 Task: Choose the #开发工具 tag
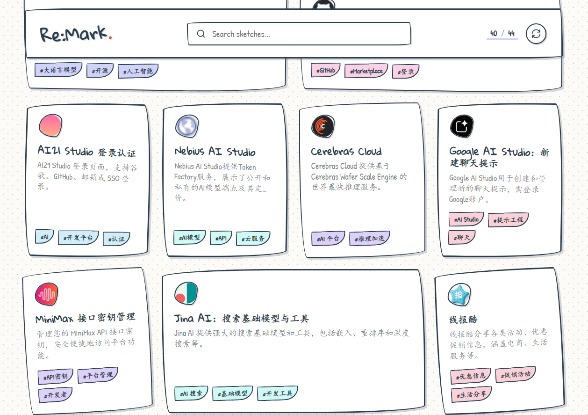(278, 393)
